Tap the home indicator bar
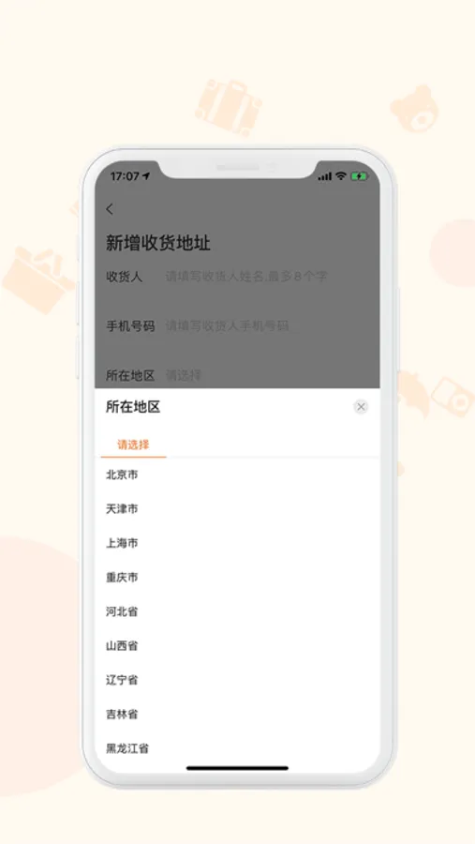This screenshot has width=475, height=844. pos(237,768)
